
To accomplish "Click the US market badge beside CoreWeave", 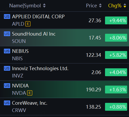I will [7, 103].
